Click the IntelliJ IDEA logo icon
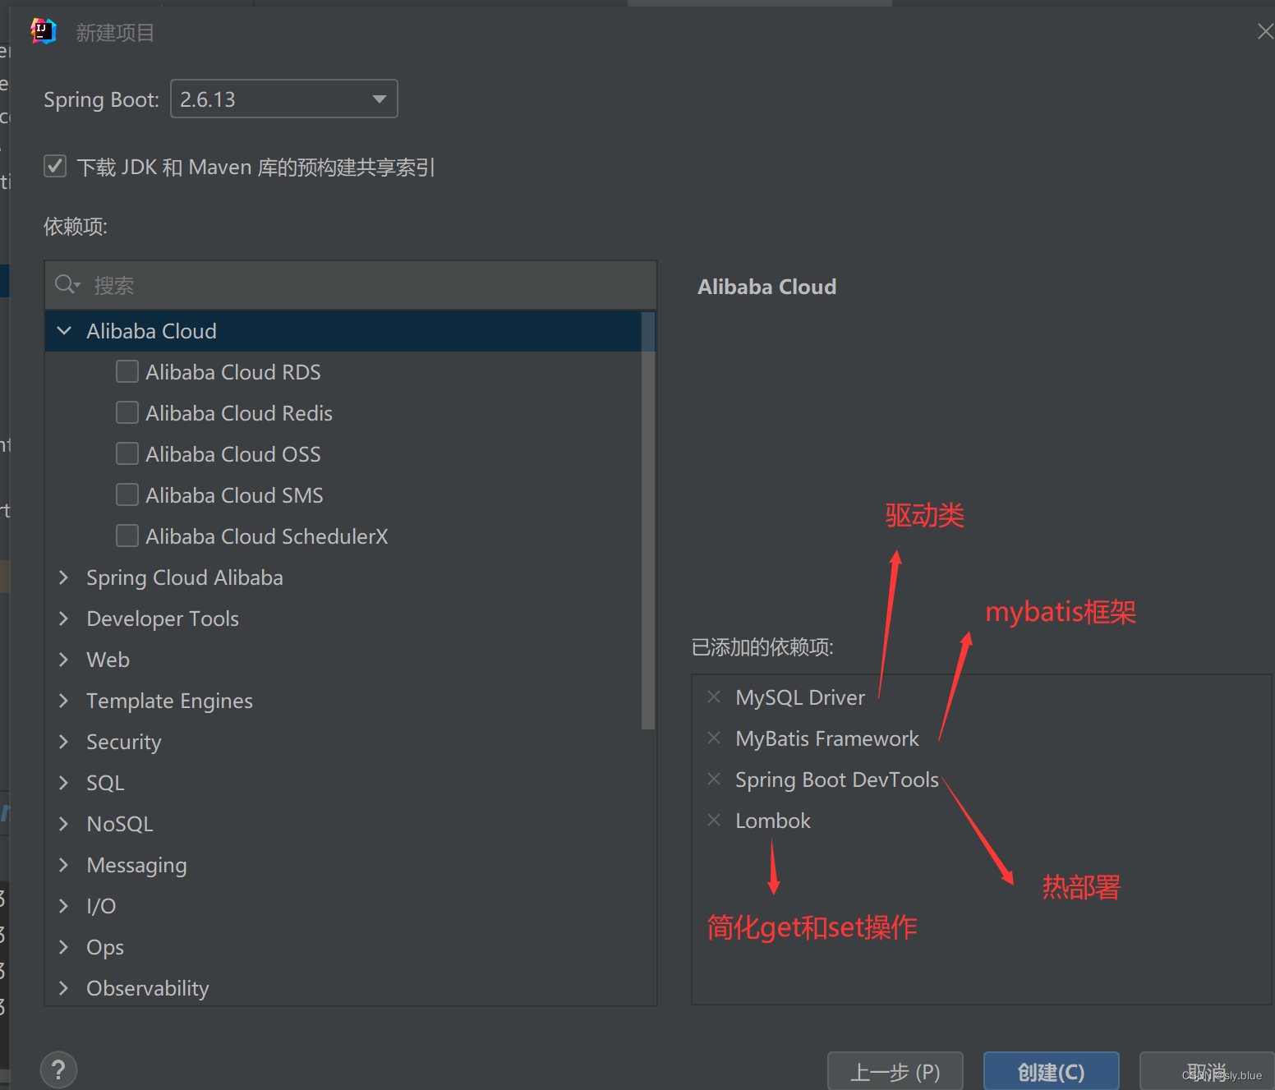The height and width of the screenshot is (1090, 1275). pyautogui.click(x=43, y=31)
